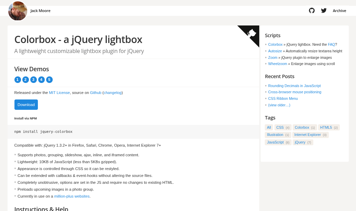
Task: Expand older posts with (view older…)
Action: (x=279, y=105)
